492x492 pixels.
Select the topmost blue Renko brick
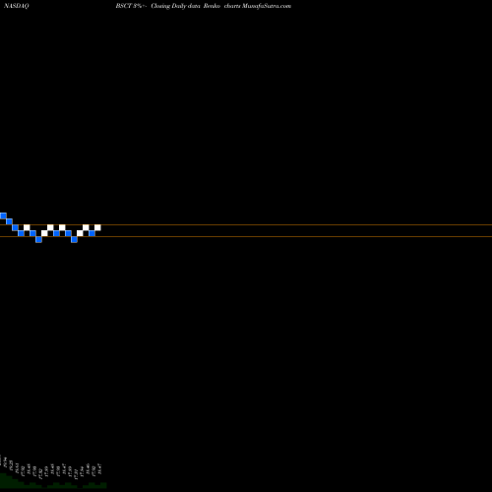[3, 215]
